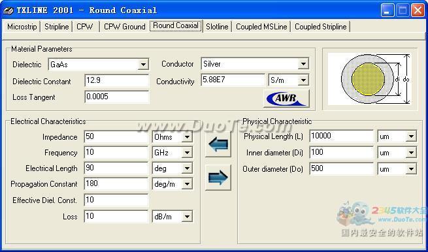Screen dimensions: 428x252
Task: Click the coaxial cross-section diagram
Action: tap(370, 79)
